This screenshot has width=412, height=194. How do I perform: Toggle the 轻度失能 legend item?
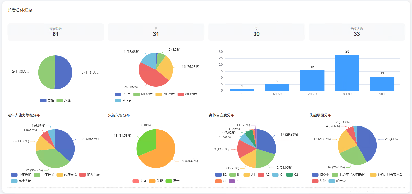point(67,175)
